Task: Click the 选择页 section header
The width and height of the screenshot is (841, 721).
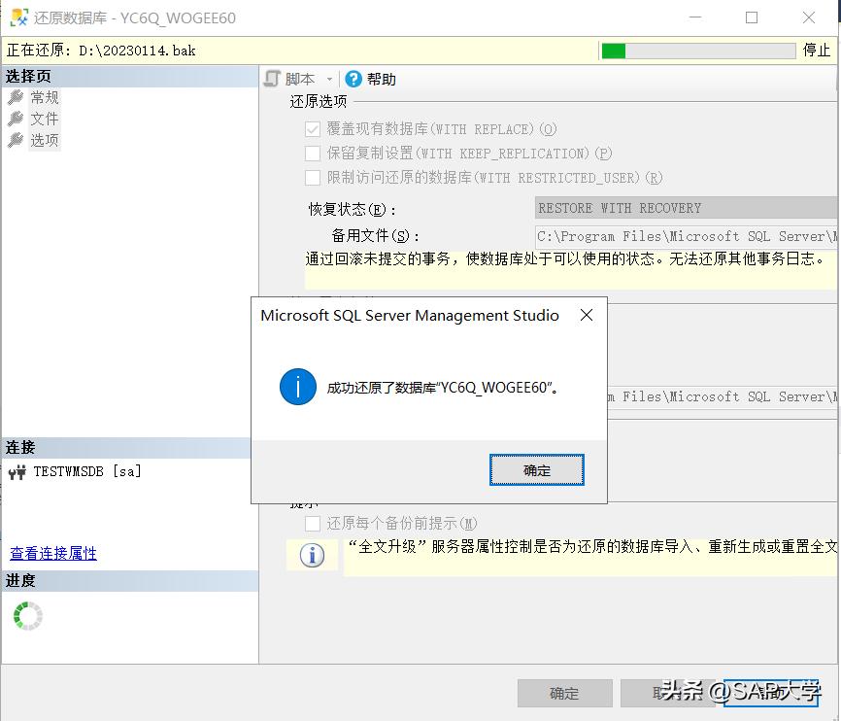Action: tap(130, 76)
